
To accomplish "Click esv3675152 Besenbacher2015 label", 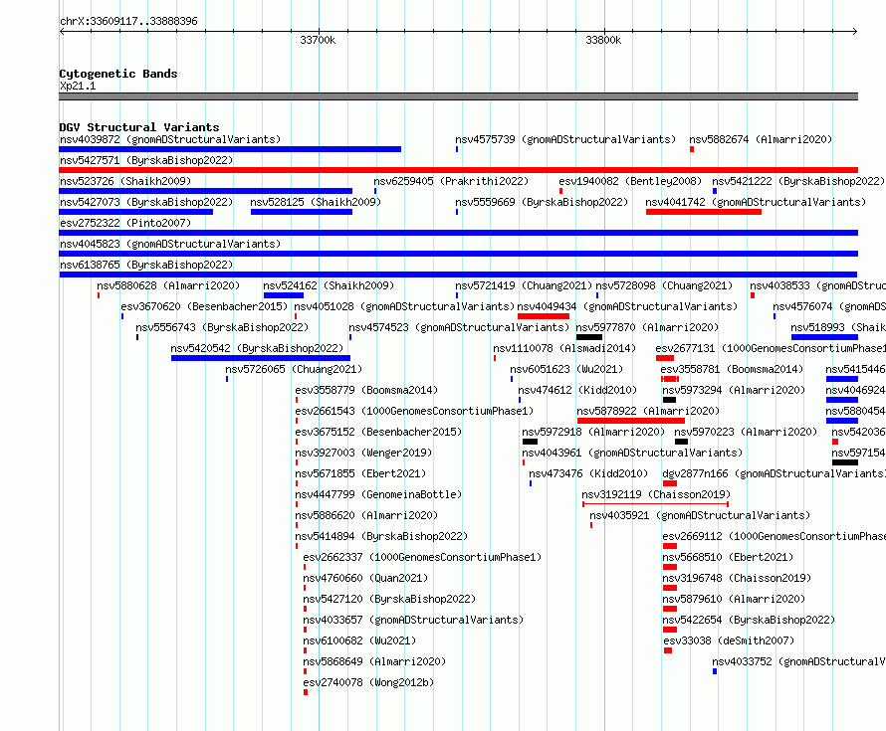I will click(378, 432).
